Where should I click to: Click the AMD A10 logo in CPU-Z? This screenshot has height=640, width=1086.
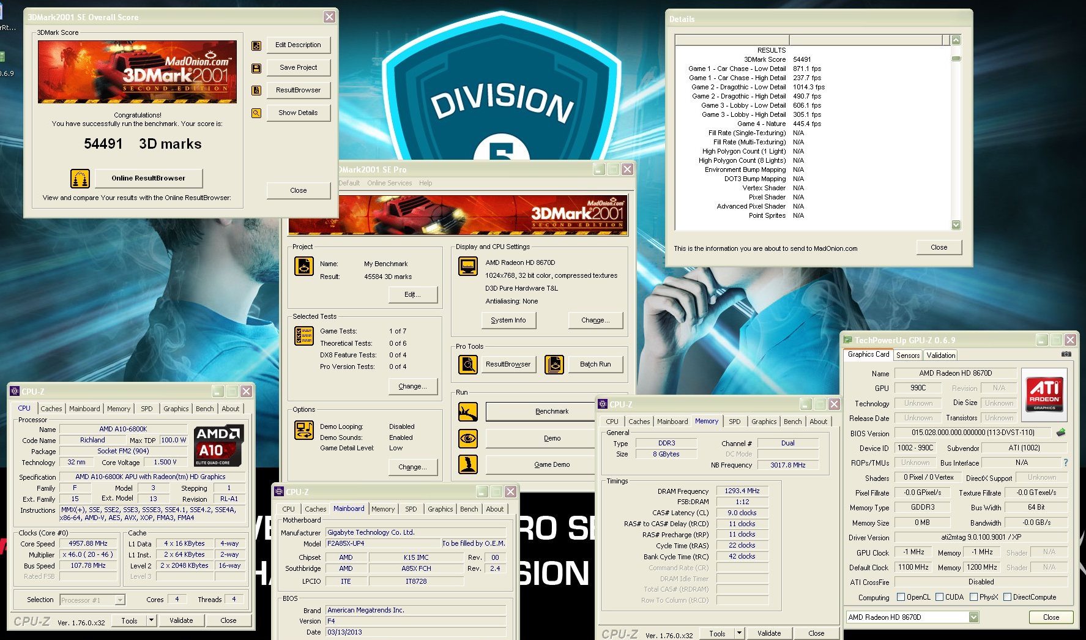pyautogui.click(x=219, y=445)
